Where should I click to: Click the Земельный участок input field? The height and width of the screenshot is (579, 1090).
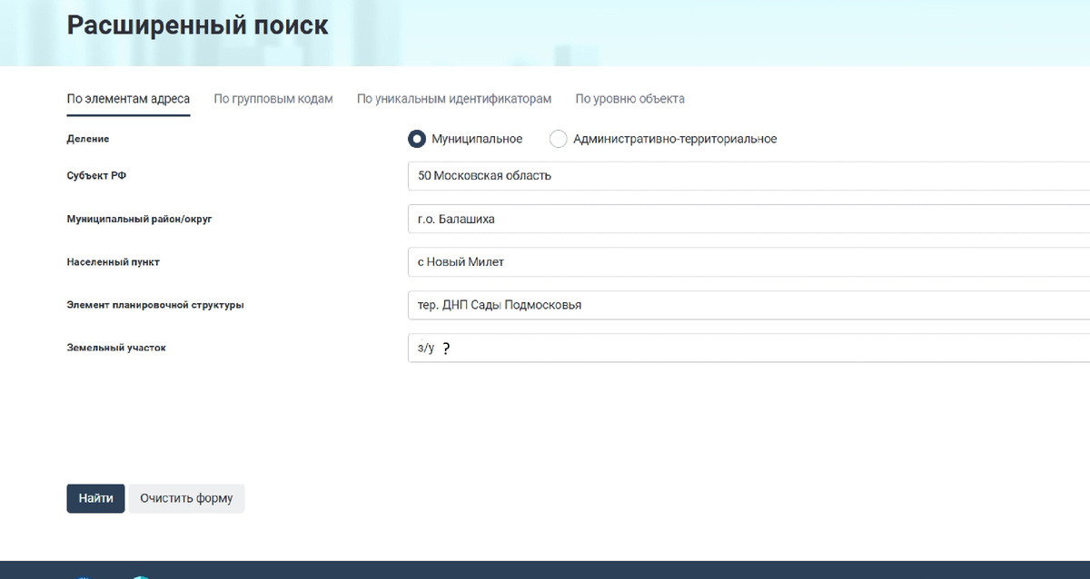(748, 348)
